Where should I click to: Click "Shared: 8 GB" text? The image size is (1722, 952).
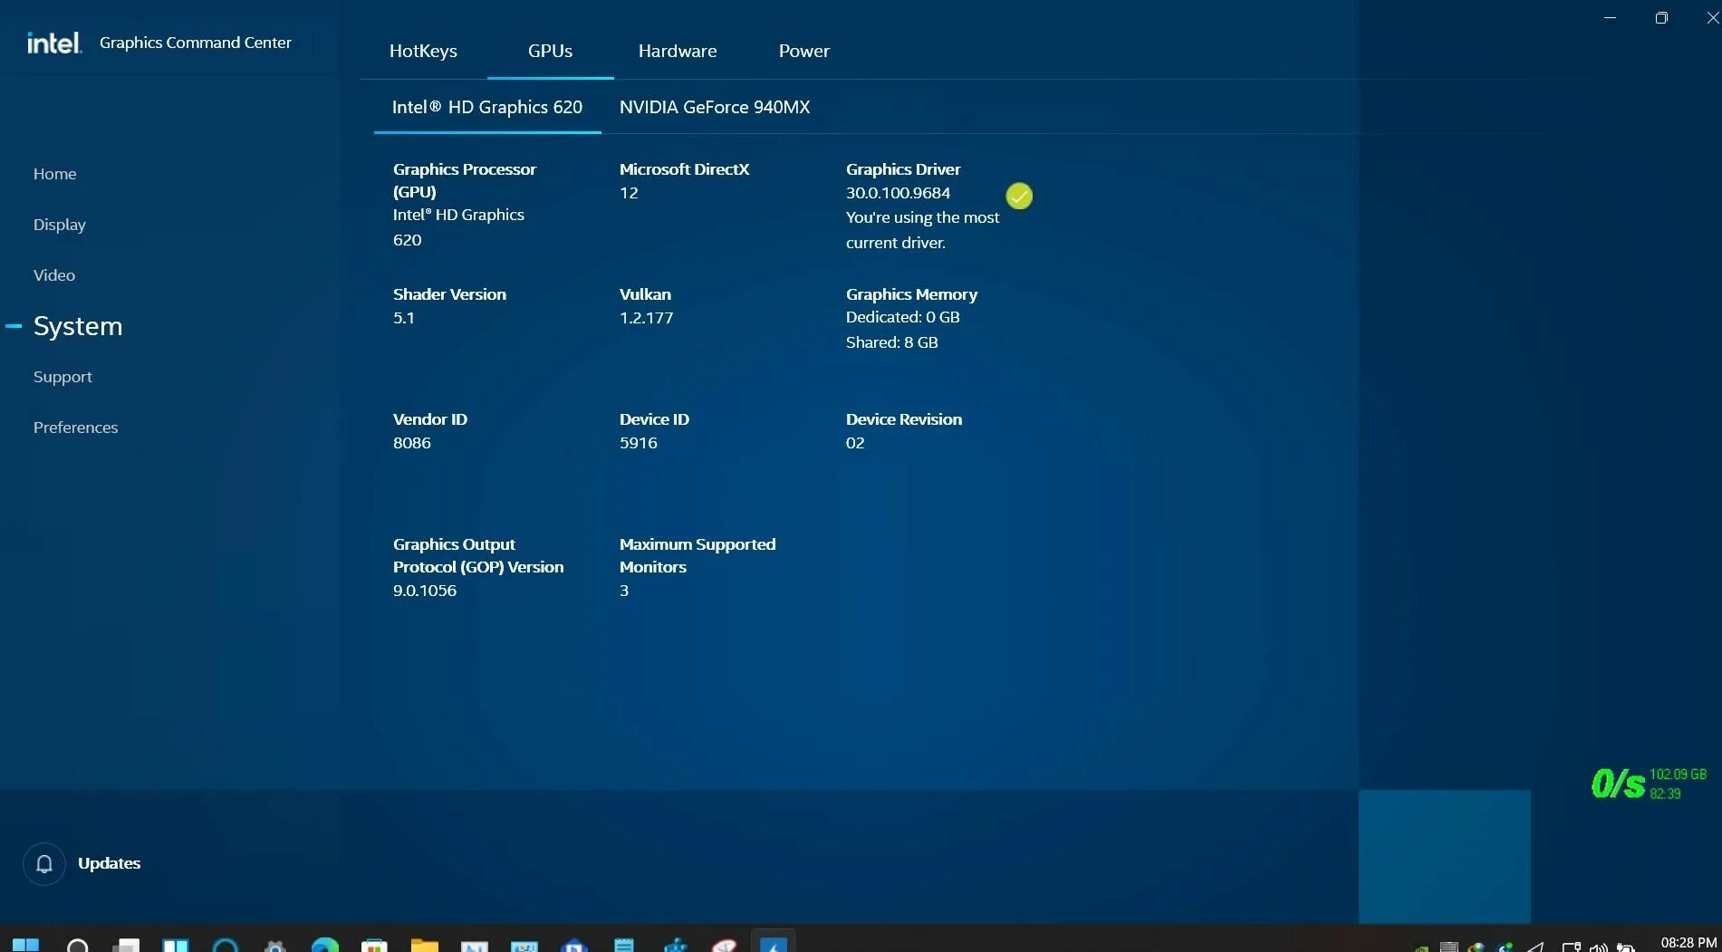pyautogui.click(x=891, y=342)
